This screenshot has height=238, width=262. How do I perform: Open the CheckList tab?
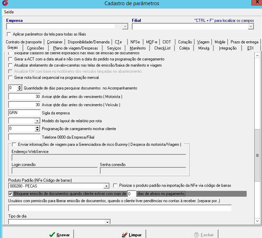162,48
